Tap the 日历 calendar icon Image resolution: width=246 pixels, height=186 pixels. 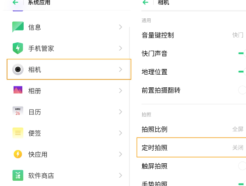click(x=18, y=111)
